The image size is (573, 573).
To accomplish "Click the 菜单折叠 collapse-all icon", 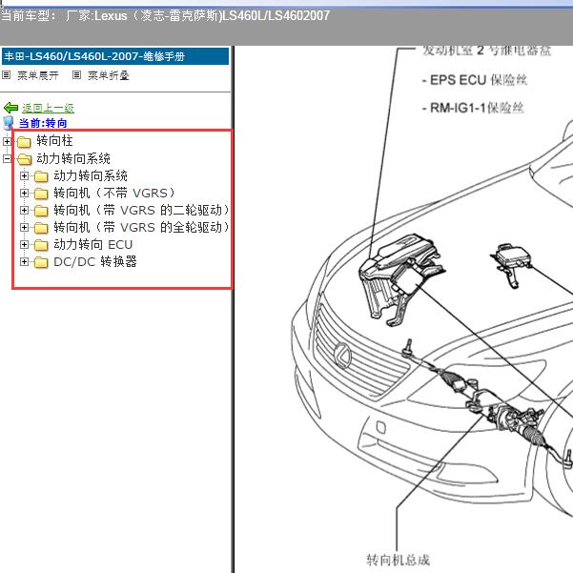I will pos(76,75).
